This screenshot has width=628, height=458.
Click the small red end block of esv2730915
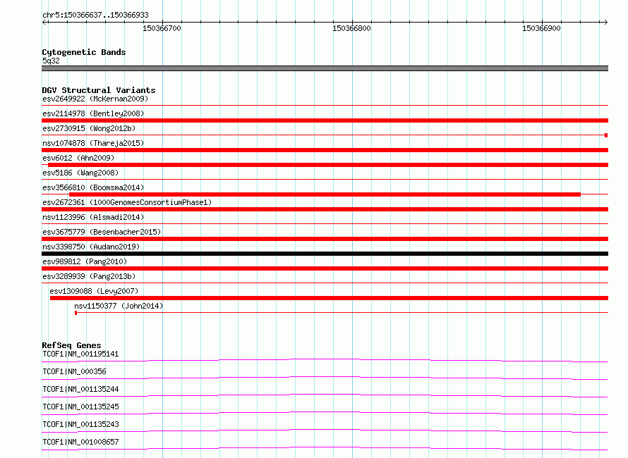click(x=606, y=135)
